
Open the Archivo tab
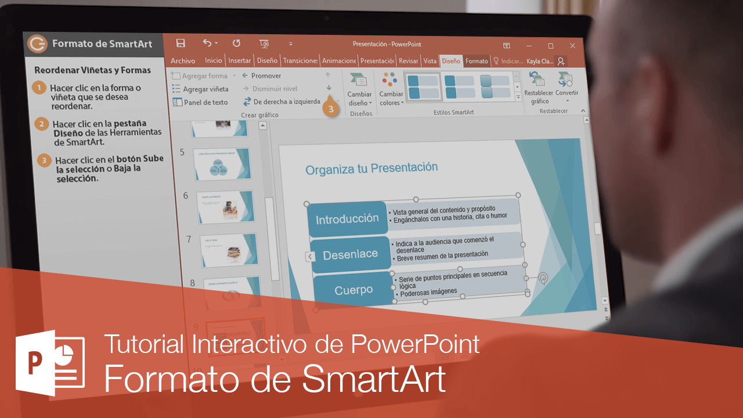183,60
